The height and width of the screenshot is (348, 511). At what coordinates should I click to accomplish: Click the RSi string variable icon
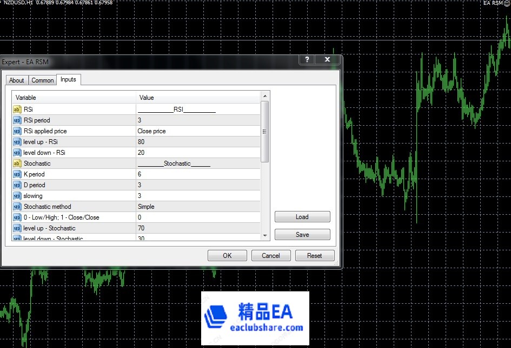[17, 110]
